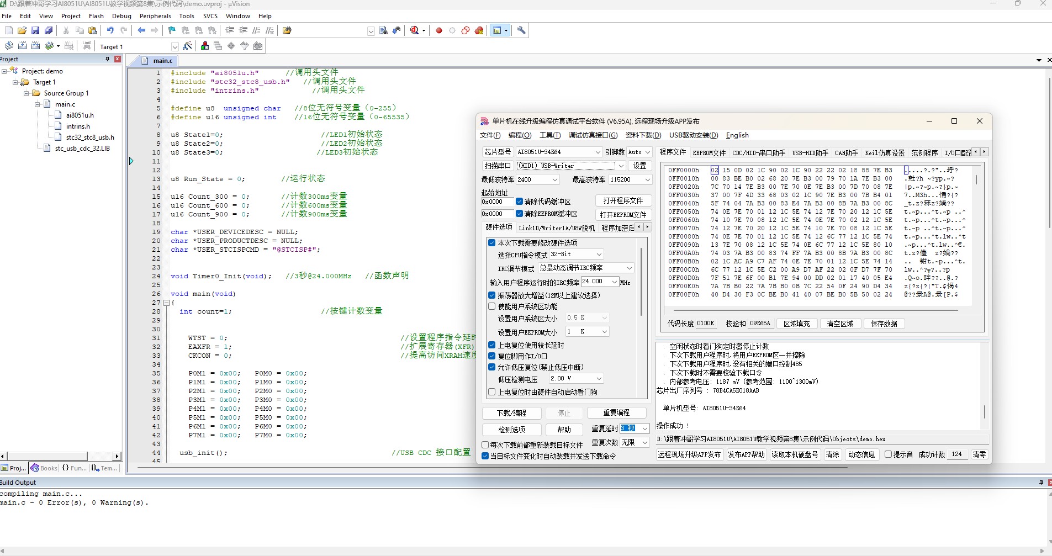Open Configuration wrench icon

tap(521, 30)
